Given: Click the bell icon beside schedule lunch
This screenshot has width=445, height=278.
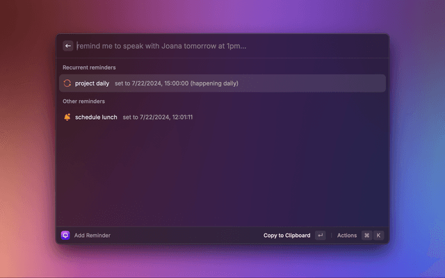Looking at the screenshot, I should 67,117.
